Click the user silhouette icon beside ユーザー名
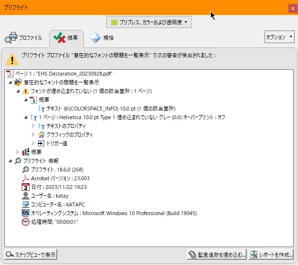298x265 pixels. click(x=26, y=196)
